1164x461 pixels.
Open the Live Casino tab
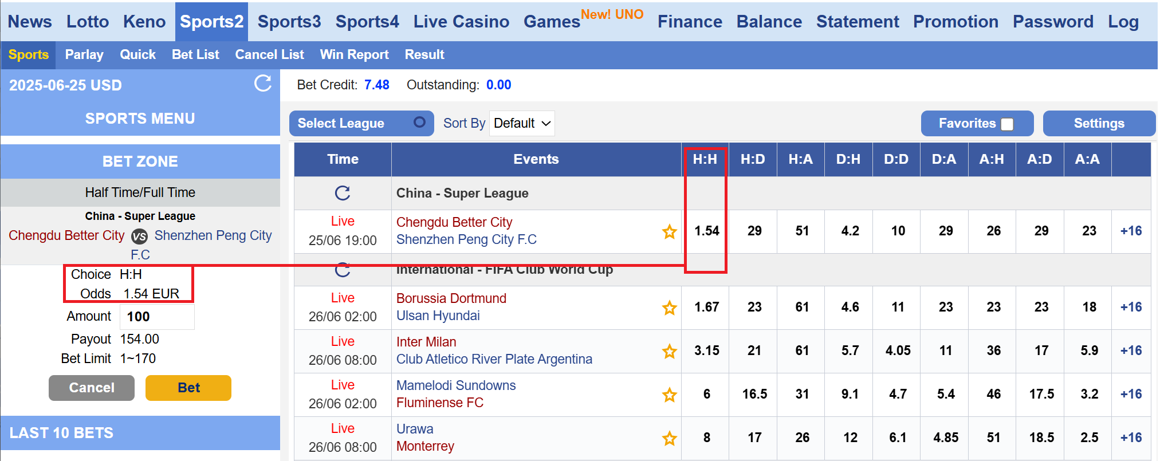(461, 22)
